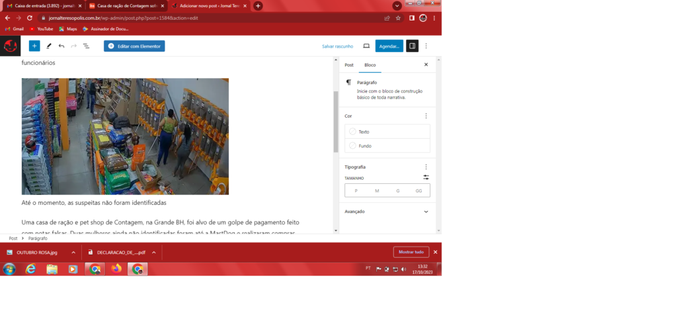This screenshot has width=677, height=322.
Task: Close the Caixa de entrada tab
Action: [x=80, y=6]
